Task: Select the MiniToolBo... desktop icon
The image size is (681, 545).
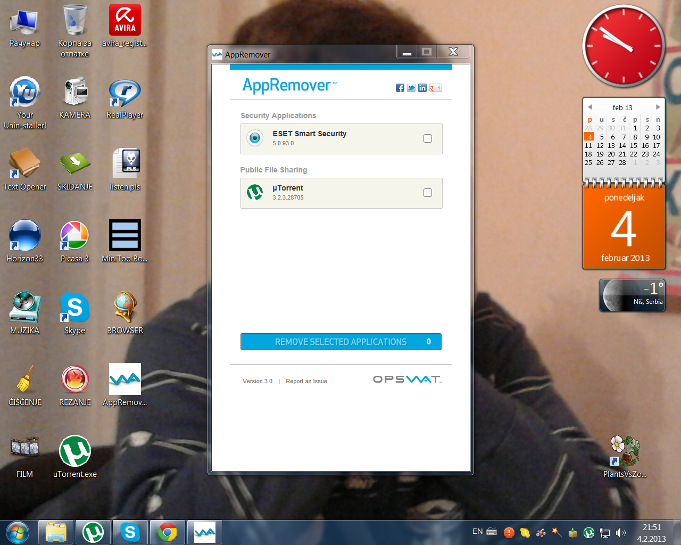Action: [x=124, y=242]
